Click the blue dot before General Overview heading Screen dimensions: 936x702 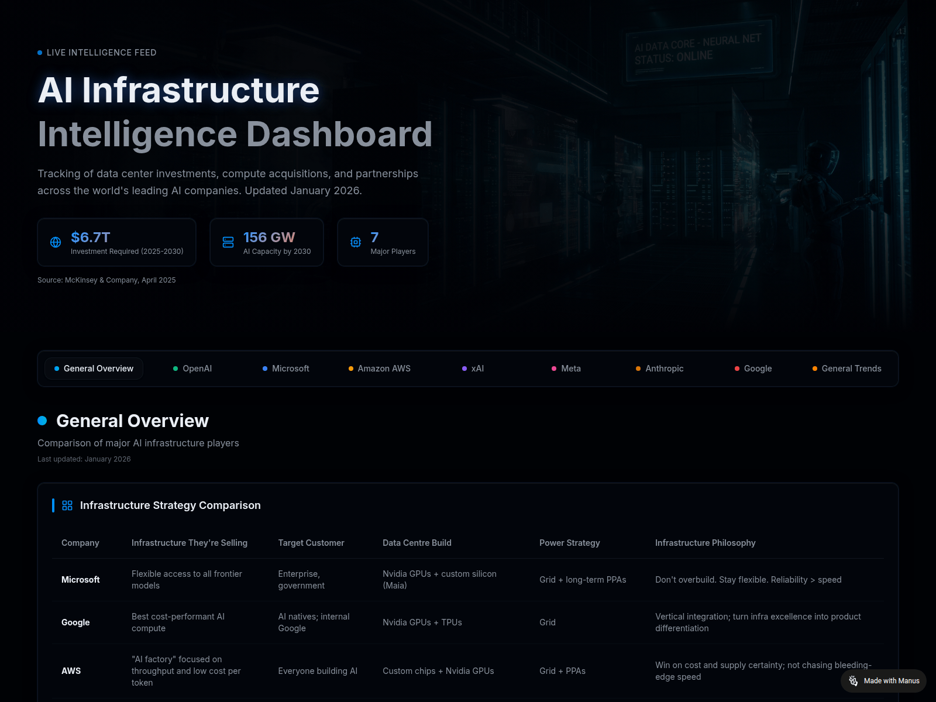tap(42, 421)
